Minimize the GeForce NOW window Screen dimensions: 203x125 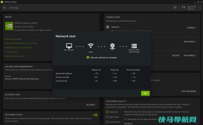195,2
